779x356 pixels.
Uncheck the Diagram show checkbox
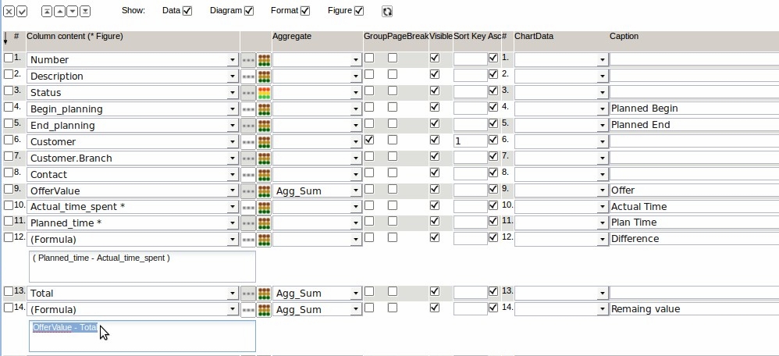[249, 11]
